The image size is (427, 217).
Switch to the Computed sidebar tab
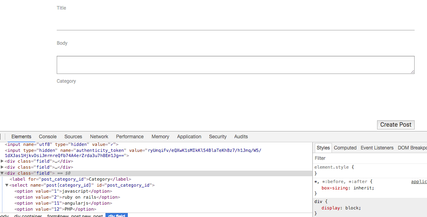tap(345, 148)
